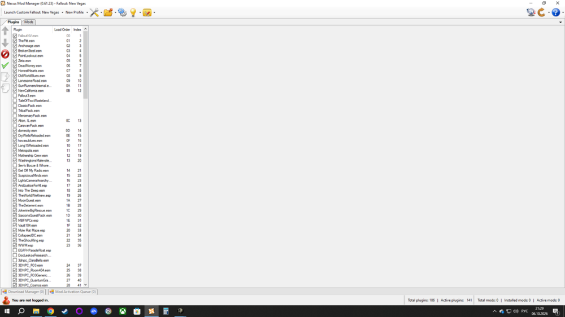Move selected plugin up with up arrow

click(5, 31)
